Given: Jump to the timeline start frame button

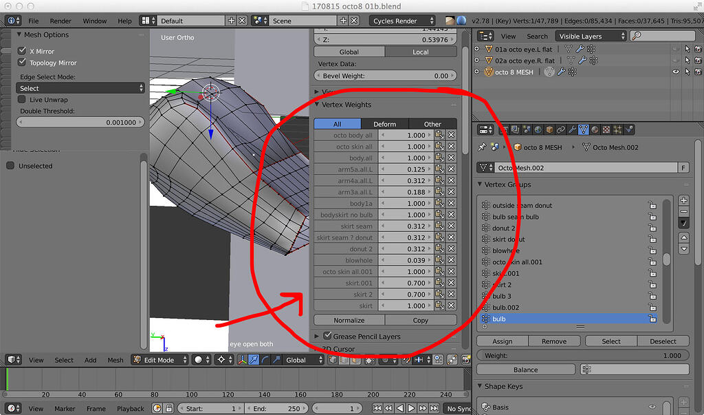Looking at the screenshot, I should (x=377, y=408).
